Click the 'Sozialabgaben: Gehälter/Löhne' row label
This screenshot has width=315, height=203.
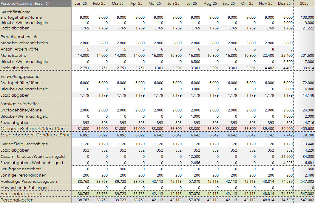click(35, 135)
